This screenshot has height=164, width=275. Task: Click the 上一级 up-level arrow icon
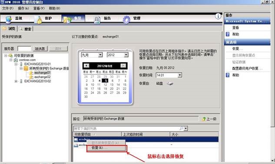pyautogui.click(x=204, y=119)
